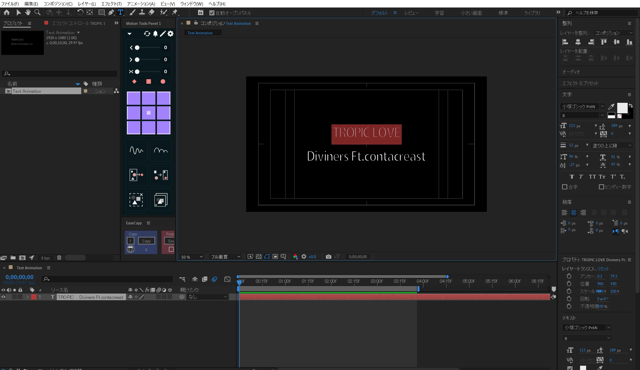Expand the text layer properties arrow
The height and width of the screenshot is (370, 640).
pyautogui.click(x=27, y=297)
